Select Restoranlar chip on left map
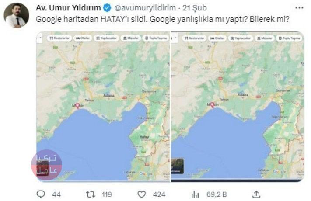The image size is (311, 201). pos(59,38)
